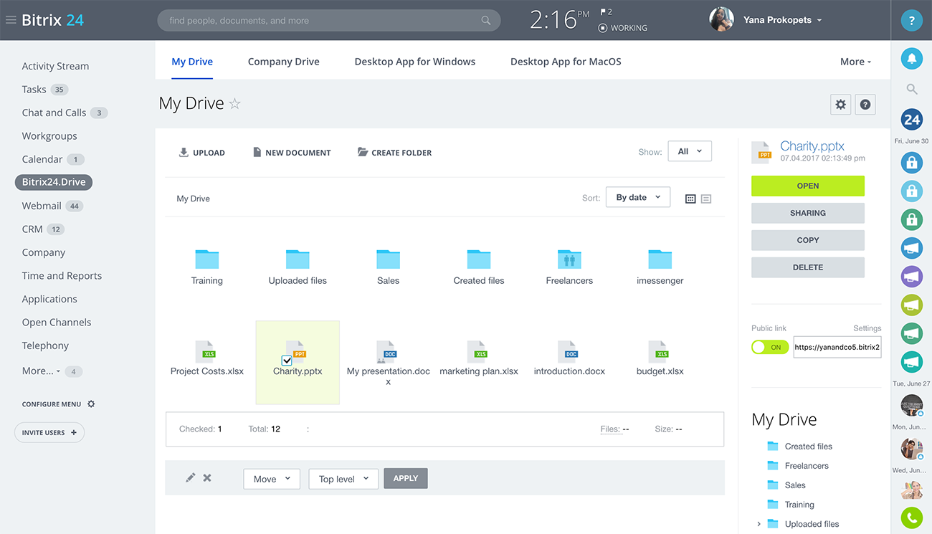Switch file view to list layout
Screen dimensions: 932x534
tap(706, 198)
